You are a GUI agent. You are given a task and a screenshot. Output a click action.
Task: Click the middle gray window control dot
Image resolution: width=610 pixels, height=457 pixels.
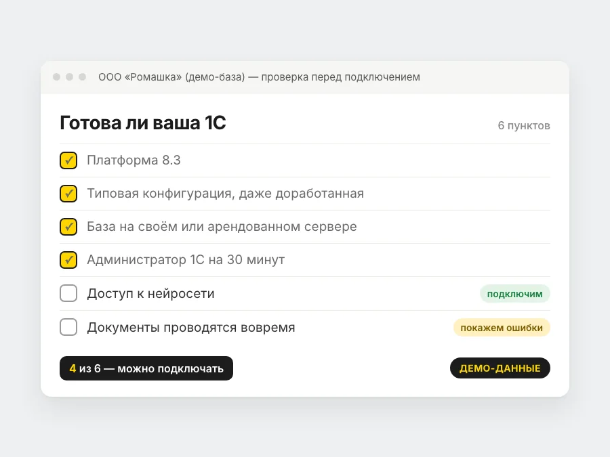(69, 77)
